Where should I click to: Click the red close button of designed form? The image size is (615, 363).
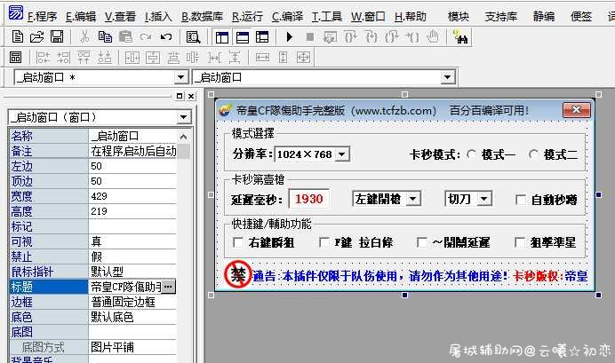click(x=576, y=110)
